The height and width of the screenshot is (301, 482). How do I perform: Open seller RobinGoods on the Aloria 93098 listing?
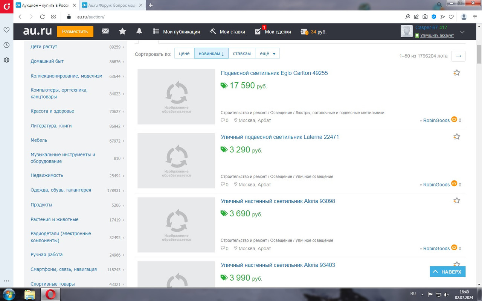click(x=436, y=248)
